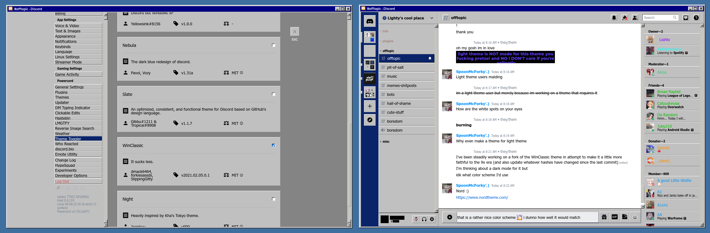Click MIT license info icon for Slate
This screenshot has width=710, height=233.
coord(241,123)
